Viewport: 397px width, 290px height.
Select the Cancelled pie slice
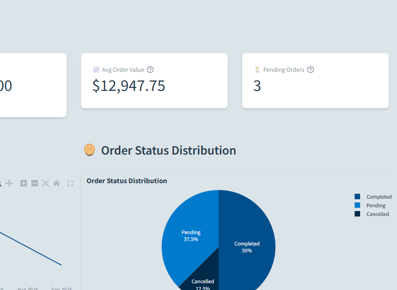point(202,280)
